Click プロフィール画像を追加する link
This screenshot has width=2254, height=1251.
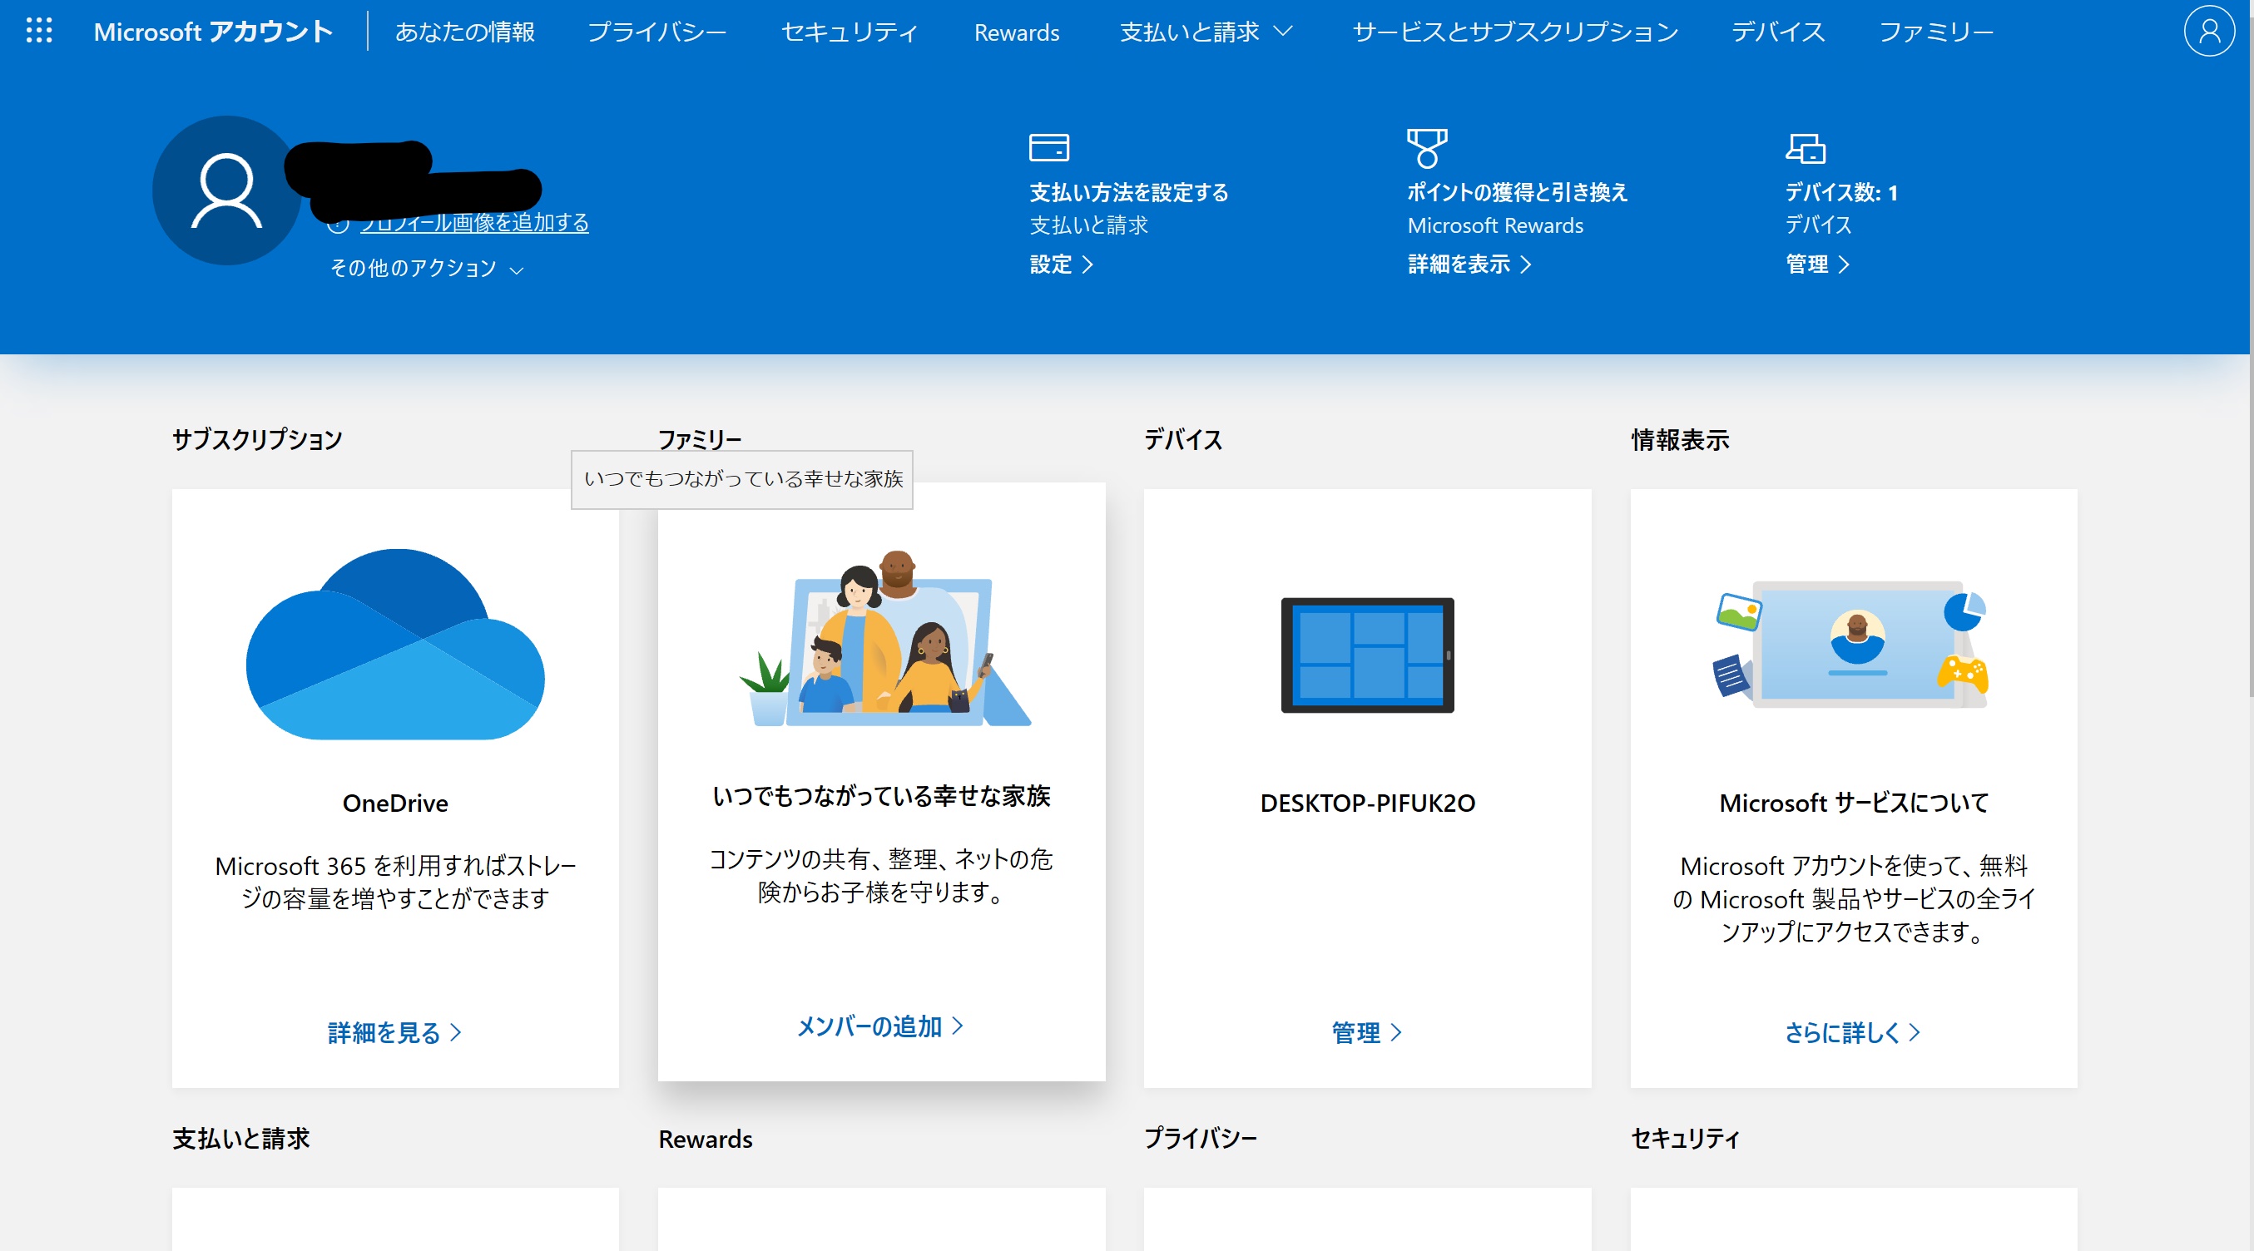tap(474, 223)
